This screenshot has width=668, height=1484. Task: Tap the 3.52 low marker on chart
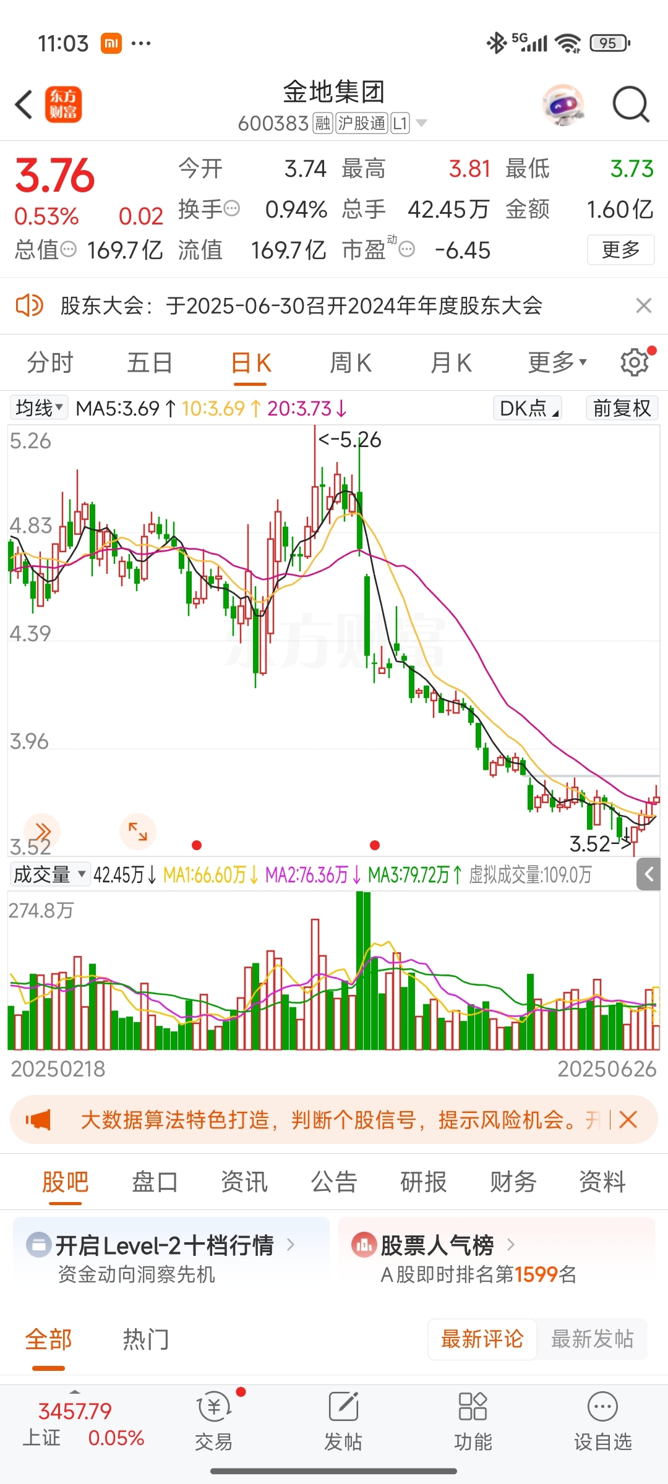pos(600,844)
